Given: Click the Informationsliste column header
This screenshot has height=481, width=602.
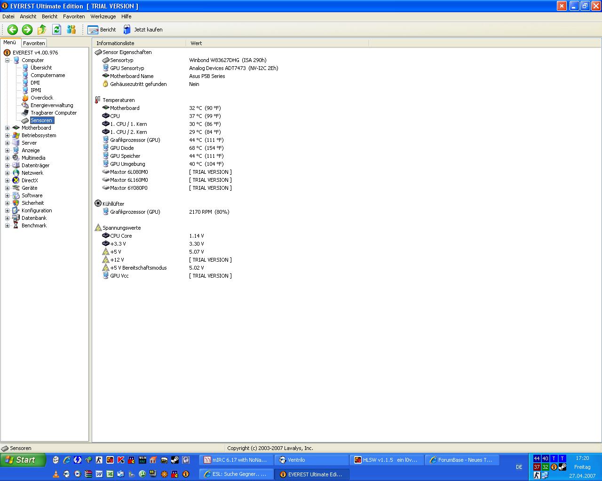Looking at the screenshot, I should [139, 43].
